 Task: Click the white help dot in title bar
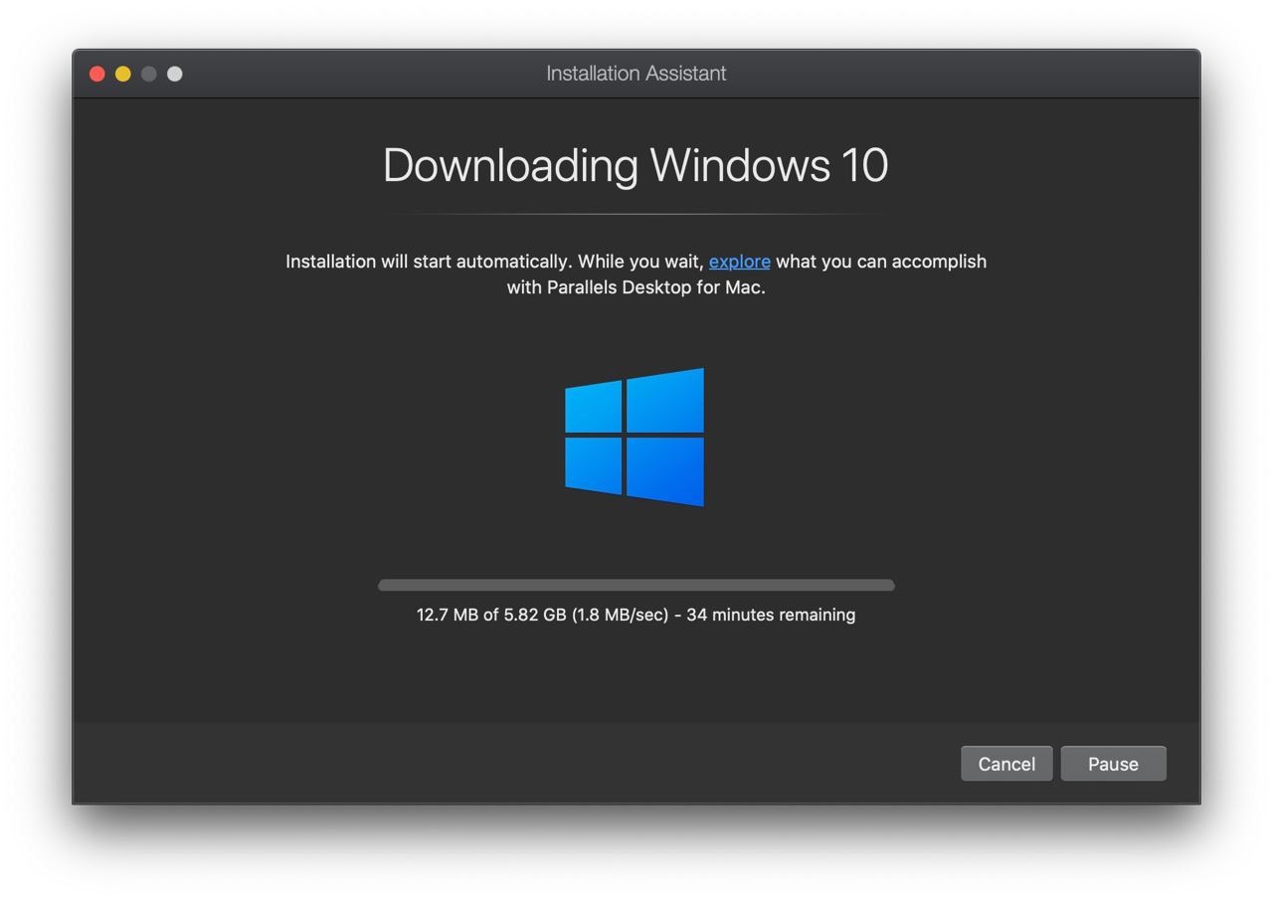pyautogui.click(x=175, y=74)
